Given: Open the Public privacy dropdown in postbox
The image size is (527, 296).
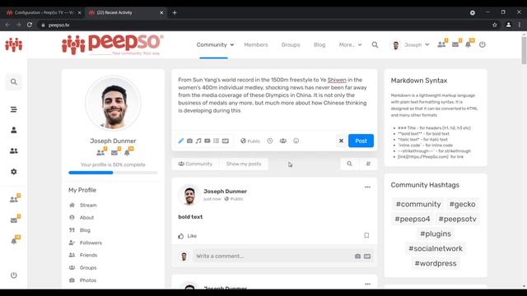Looking at the screenshot, I should pyautogui.click(x=250, y=141).
